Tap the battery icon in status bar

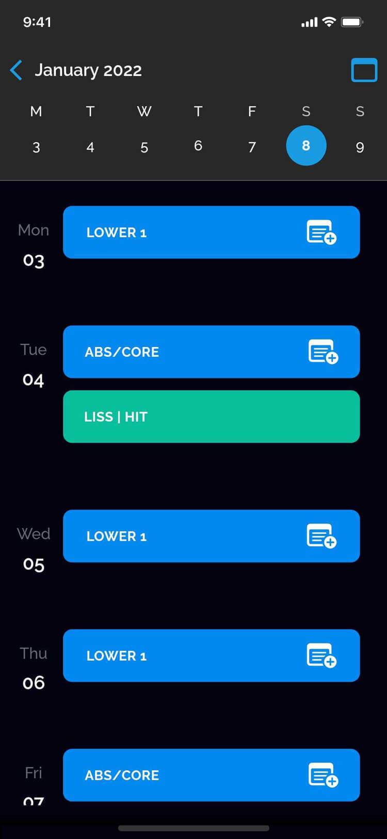tap(352, 22)
